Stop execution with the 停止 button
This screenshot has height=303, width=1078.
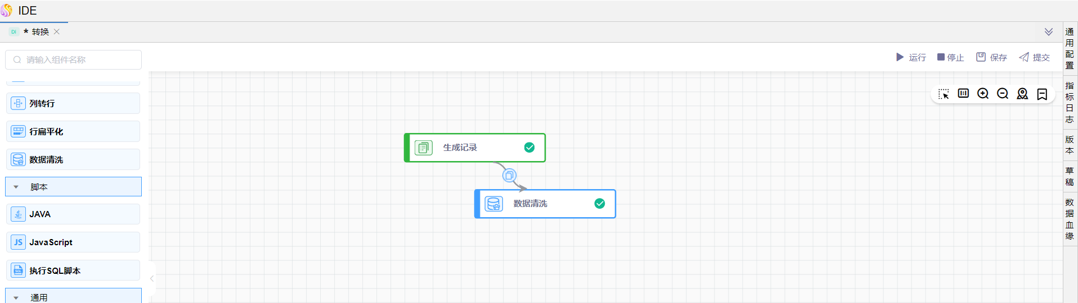coord(950,57)
